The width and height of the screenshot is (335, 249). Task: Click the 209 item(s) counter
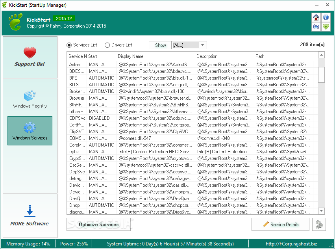pos(312,45)
